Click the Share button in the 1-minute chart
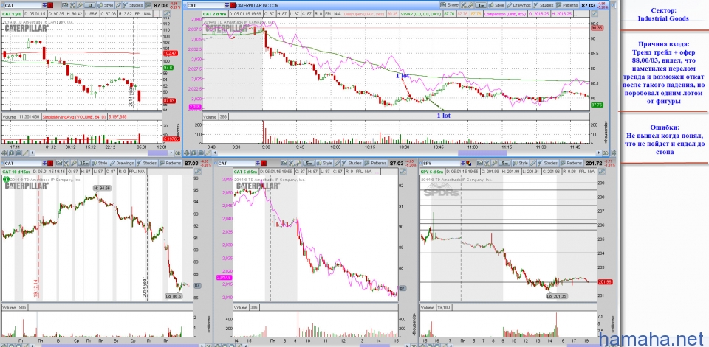The height and width of the screenshot is (347, 709). pos(450,5)
